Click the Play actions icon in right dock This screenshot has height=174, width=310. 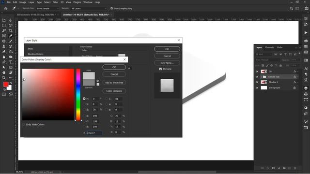[x=306, y=32]
